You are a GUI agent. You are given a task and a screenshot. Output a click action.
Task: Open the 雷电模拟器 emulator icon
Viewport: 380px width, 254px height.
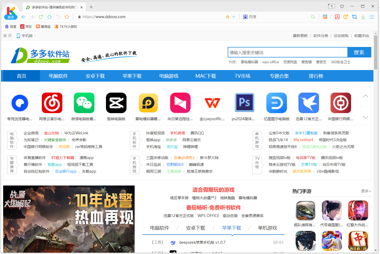[148, 103]
